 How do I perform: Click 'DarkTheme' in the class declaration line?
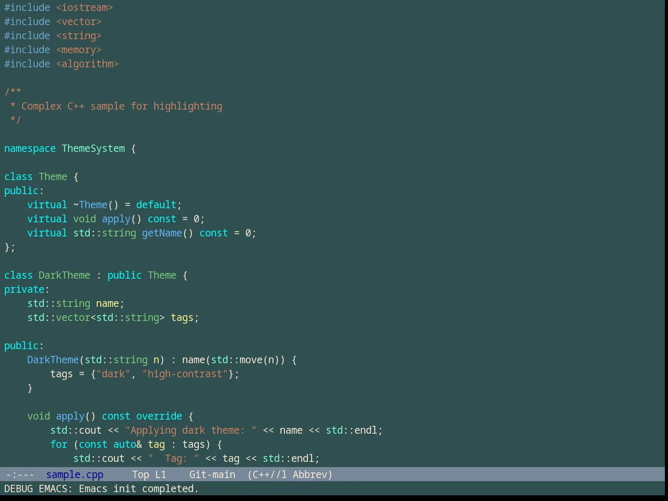pos(64,275)
